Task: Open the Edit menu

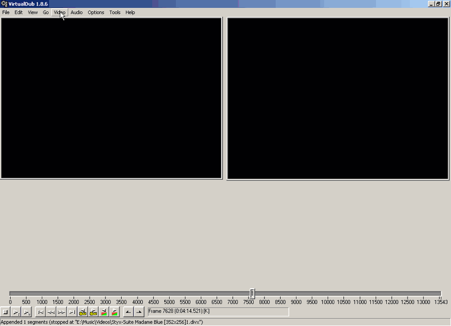Action: point(19,12)
